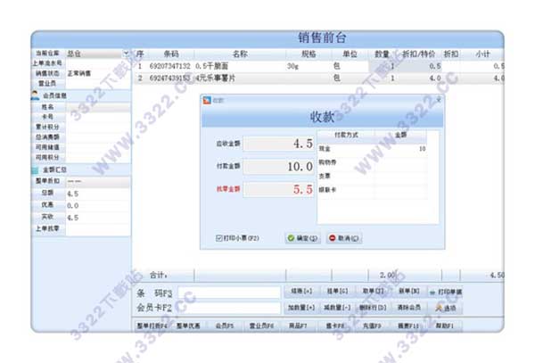
Task: Click the 充值F9 button
Action: 372,326
